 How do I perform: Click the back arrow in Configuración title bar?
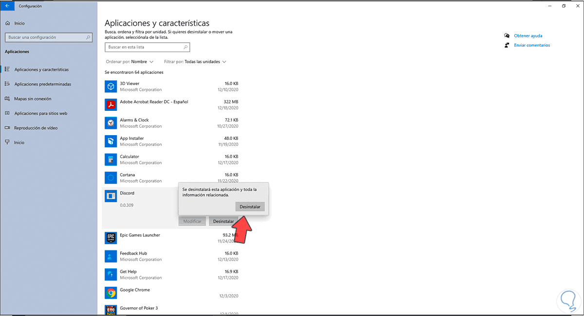[7, 6]
